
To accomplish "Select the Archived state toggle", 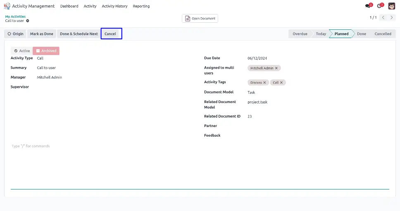I will pyautogui.click(x=46, y=51).
